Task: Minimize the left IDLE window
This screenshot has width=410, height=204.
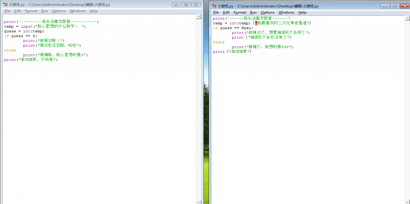Action: tap(177, 5)
